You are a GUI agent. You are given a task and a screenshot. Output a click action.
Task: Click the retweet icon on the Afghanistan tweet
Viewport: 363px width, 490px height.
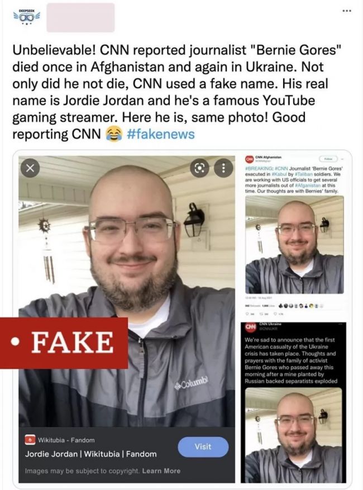pos(261,313)
